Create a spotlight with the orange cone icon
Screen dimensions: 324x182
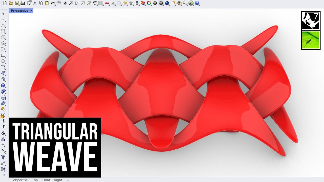(173, 3)
